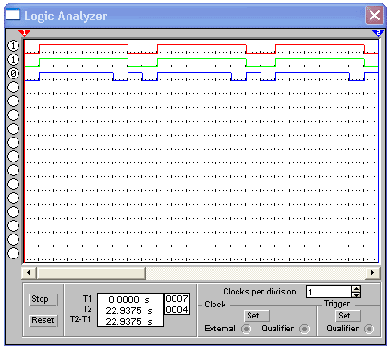The width and height of the screenshot is (389, 348).
Task: Click the T1 time value 0.0000 s
Action: point(129,299)
